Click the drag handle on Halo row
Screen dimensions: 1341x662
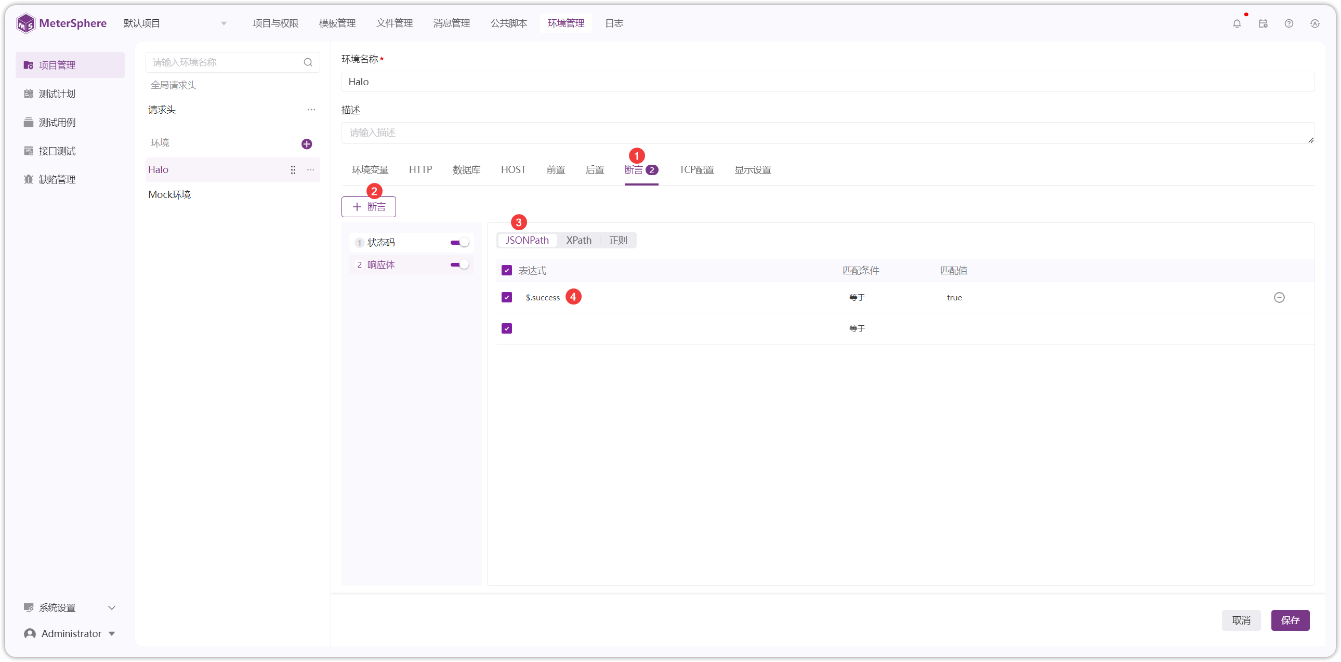293,170
